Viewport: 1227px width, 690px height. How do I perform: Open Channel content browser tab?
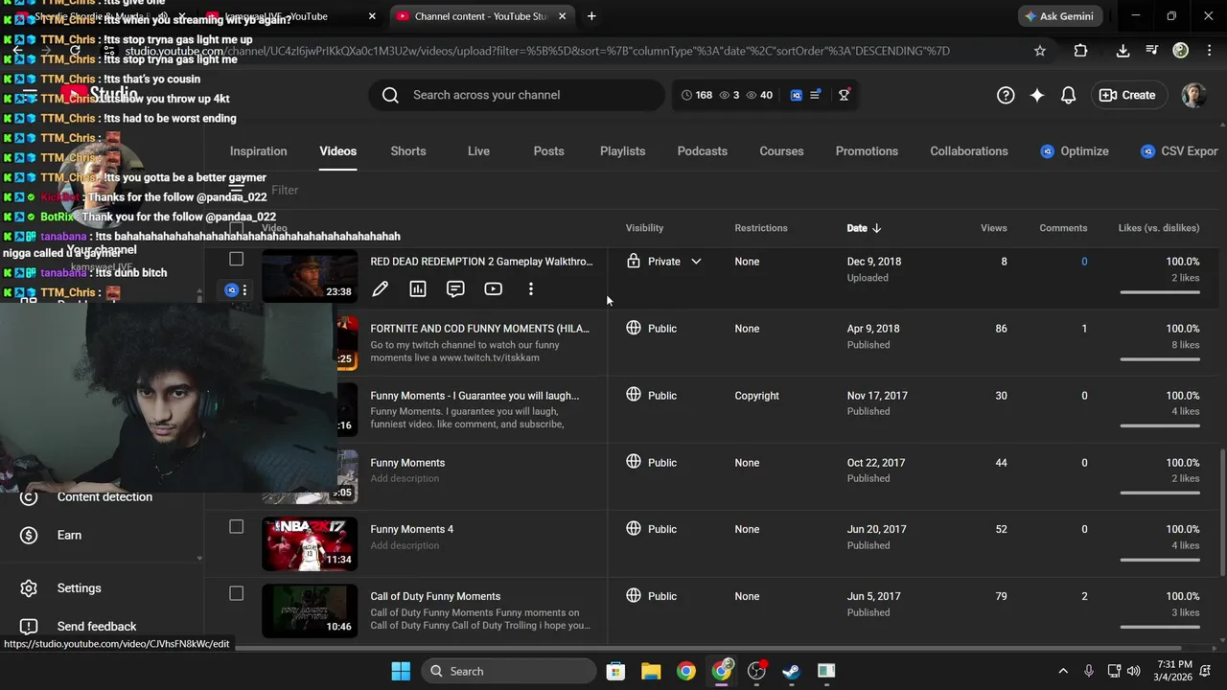(481, 16)
